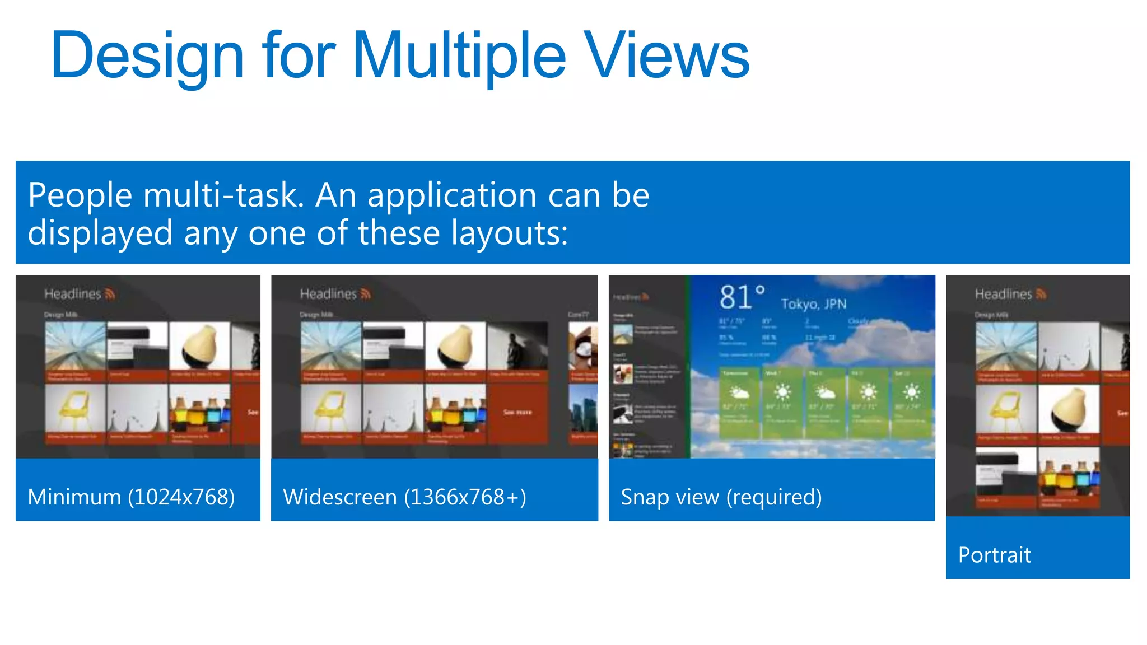Click RSS icon in Portrait view Headlines

pos(1041,294)
